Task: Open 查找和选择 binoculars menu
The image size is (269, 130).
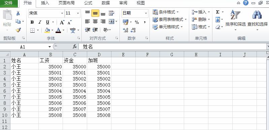Action: point(257,20)
